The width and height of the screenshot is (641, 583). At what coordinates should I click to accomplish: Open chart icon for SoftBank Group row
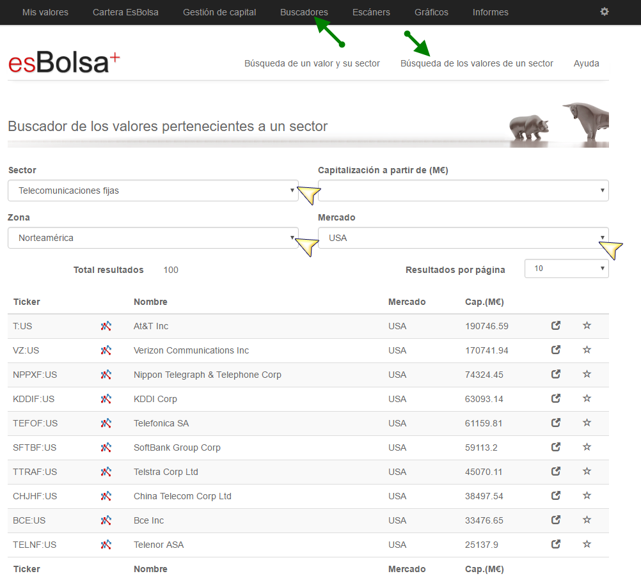(x=106, y=447)
